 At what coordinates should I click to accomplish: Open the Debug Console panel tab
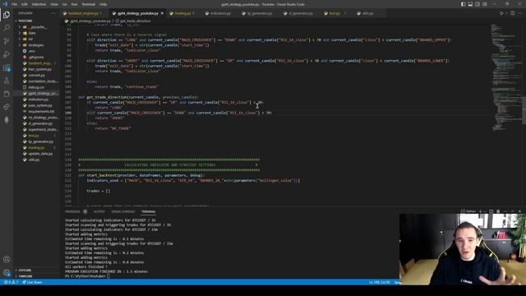coord(122,212)
